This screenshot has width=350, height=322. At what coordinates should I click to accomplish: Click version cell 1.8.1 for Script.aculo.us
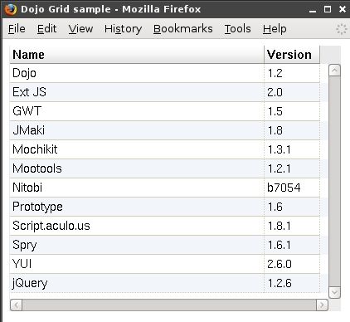292,226
